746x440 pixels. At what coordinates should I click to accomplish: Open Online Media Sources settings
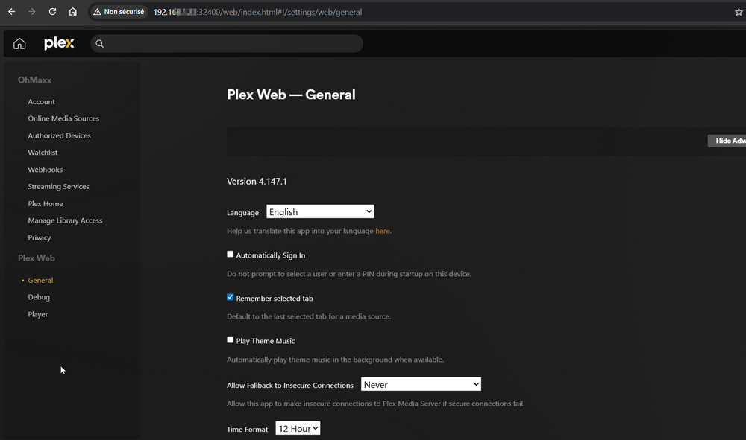point(63,118)
